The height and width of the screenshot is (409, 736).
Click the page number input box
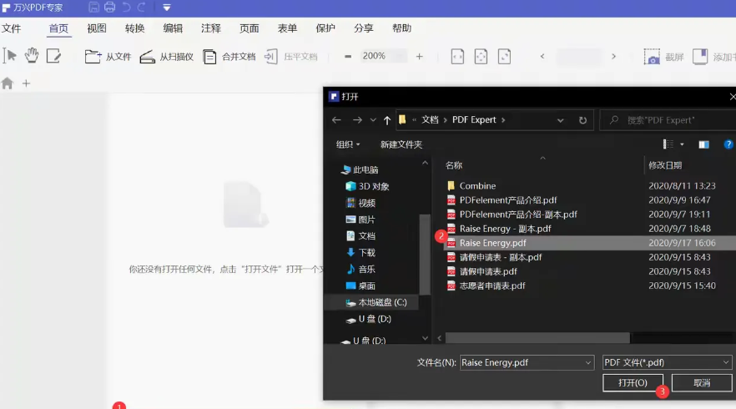coord(579,57)
